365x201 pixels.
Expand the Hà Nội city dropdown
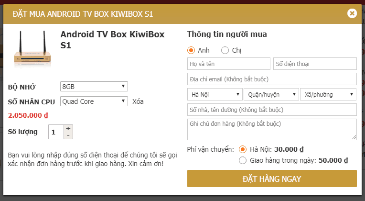pyautogui.click(x=215, y=94)
